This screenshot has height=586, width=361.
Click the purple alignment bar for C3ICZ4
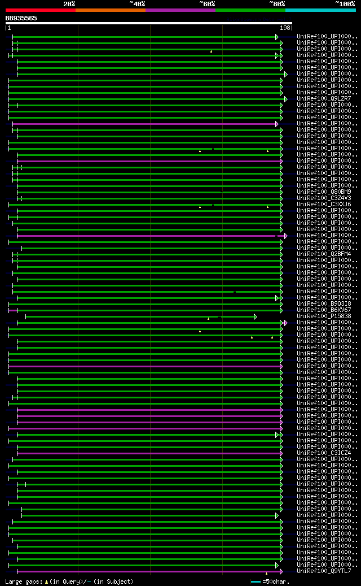(x=148, y=453)
